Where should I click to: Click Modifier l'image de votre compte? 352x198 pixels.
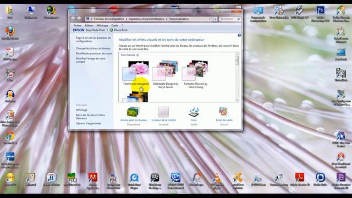tap(90, 60)
